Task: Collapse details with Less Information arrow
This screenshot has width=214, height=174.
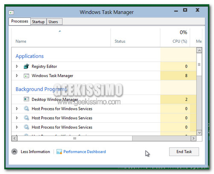Action: click(x=15, y=152)
